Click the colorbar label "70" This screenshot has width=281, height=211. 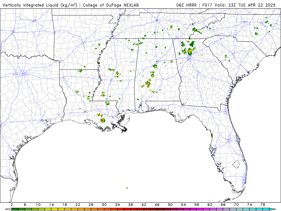point(236,205)
